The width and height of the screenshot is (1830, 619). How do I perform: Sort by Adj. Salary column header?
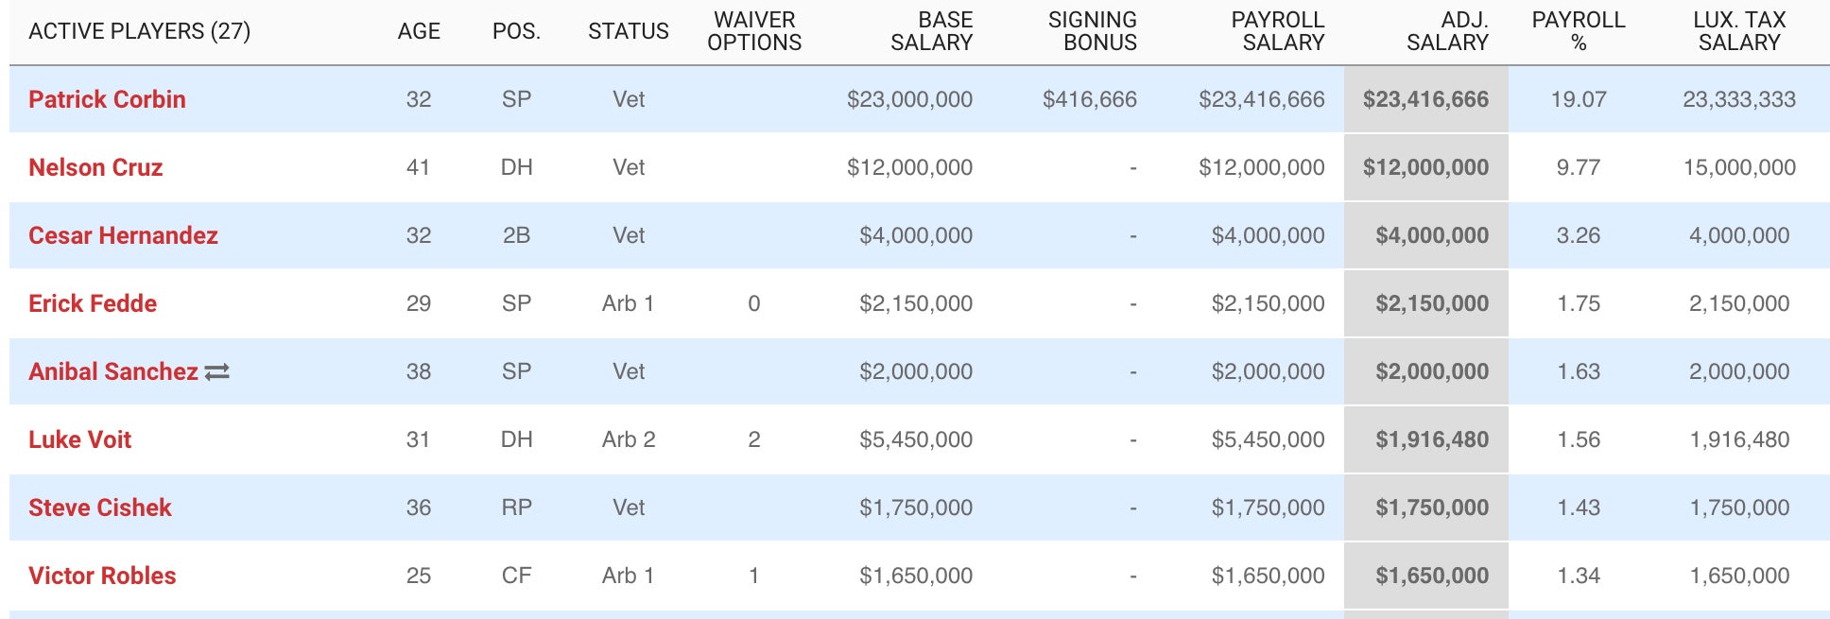[x=1447, y=31]
